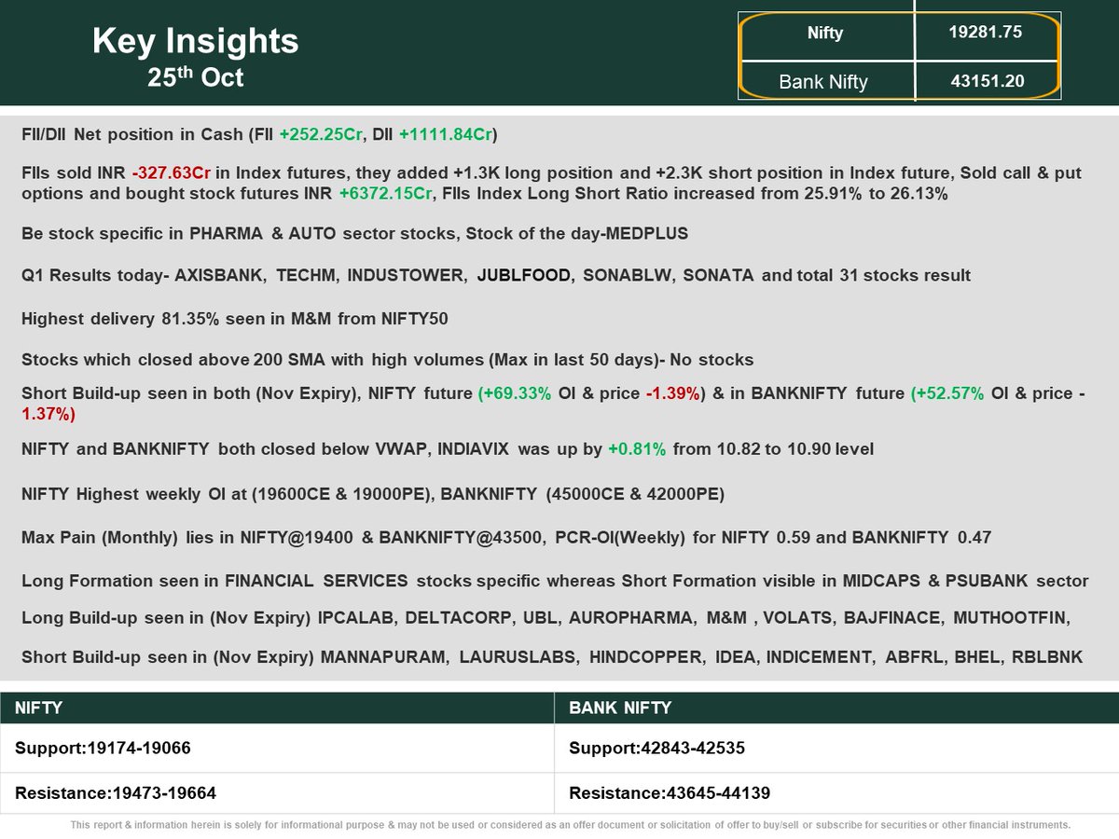
Task: Click the 'Highest delivery 81.35%' line
Action: pyautogui.click(x=235, y=319)
